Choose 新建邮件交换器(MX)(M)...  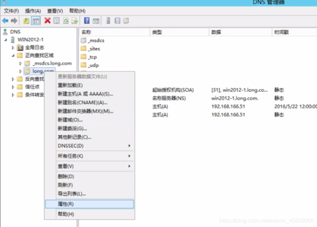(90, 111)
